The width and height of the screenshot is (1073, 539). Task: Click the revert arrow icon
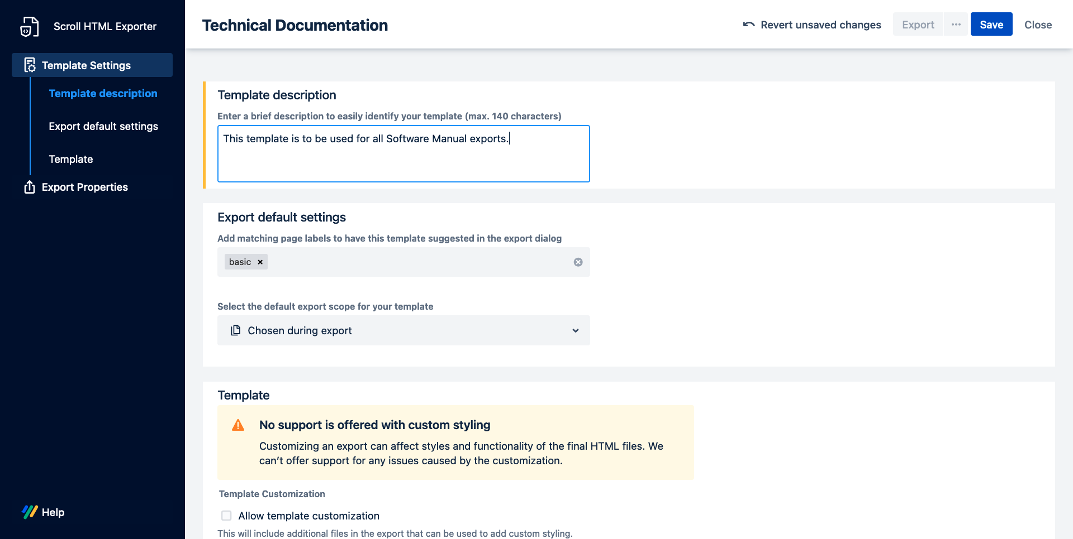(748, 25)
